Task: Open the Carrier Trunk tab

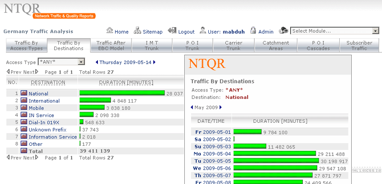Action: pyautogui.click(x=234, y=45)
